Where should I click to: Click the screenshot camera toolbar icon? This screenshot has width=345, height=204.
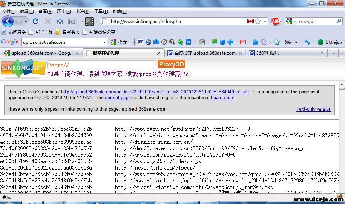click(x=72, y=21)
